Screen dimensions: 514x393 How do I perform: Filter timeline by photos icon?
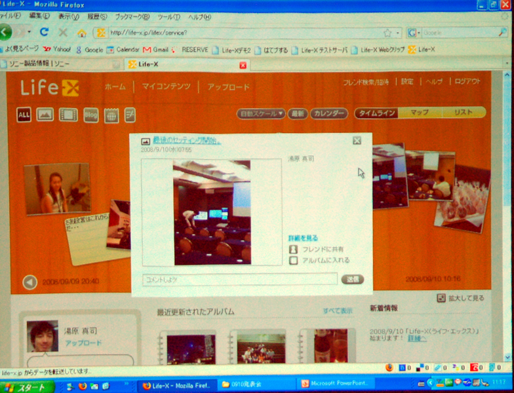coord(45,115)
